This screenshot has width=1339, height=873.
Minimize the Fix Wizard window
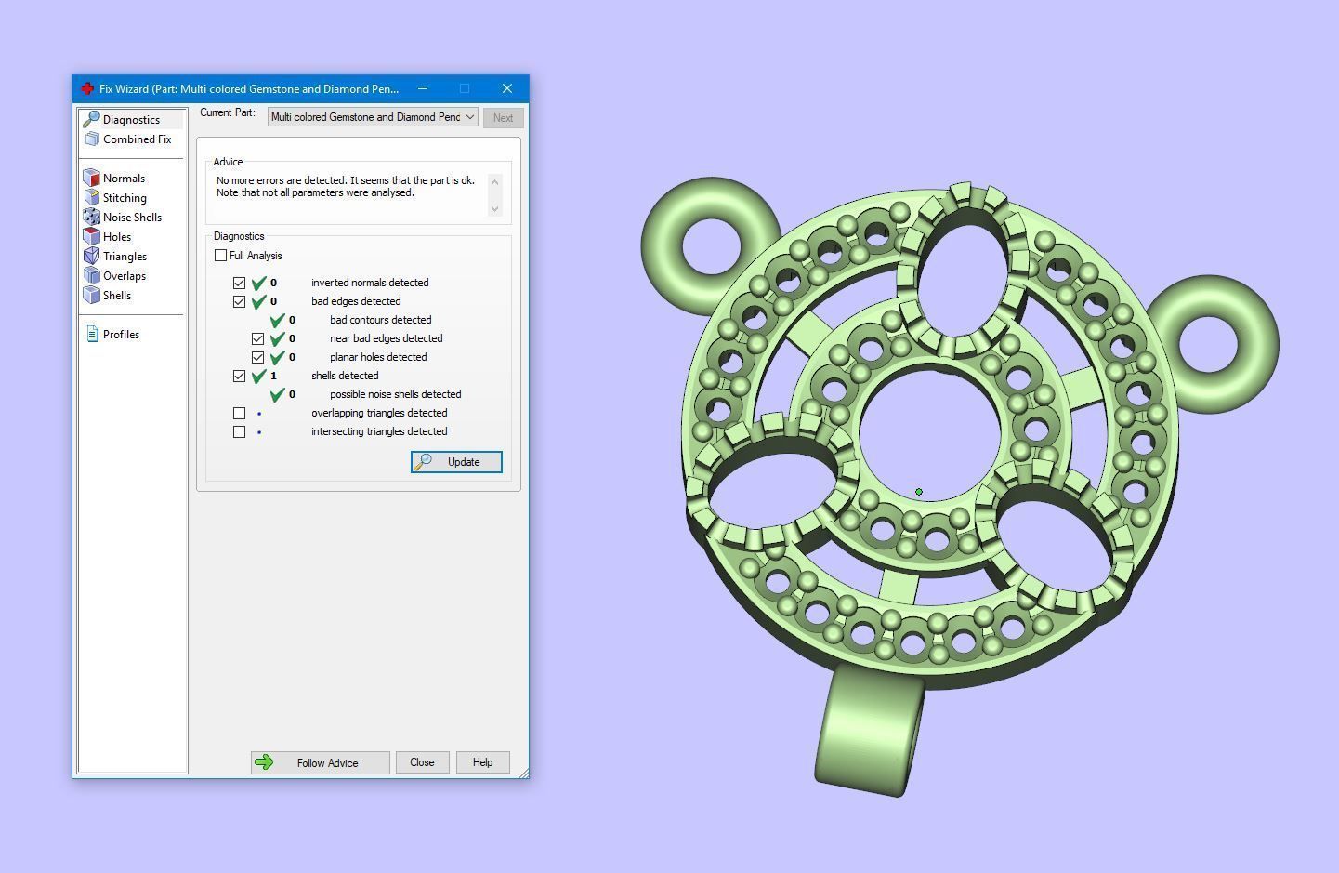(423, 88)
